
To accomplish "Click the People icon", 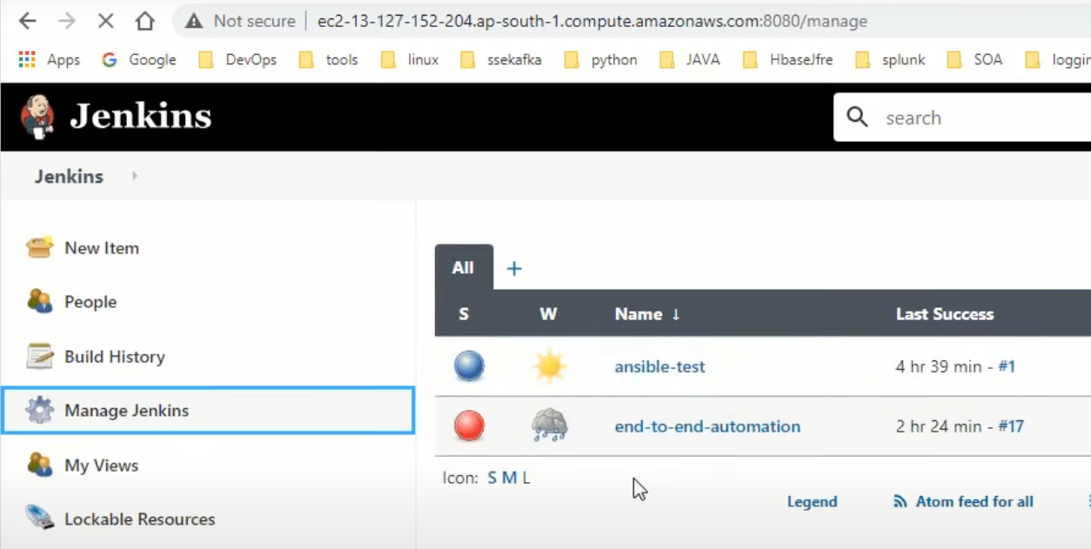I will 40,302.
